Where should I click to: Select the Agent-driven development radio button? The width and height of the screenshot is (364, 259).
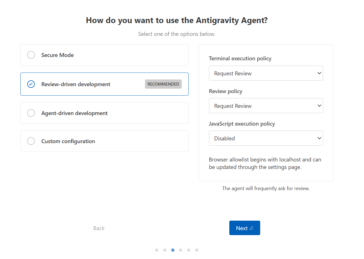coord(31,113)
